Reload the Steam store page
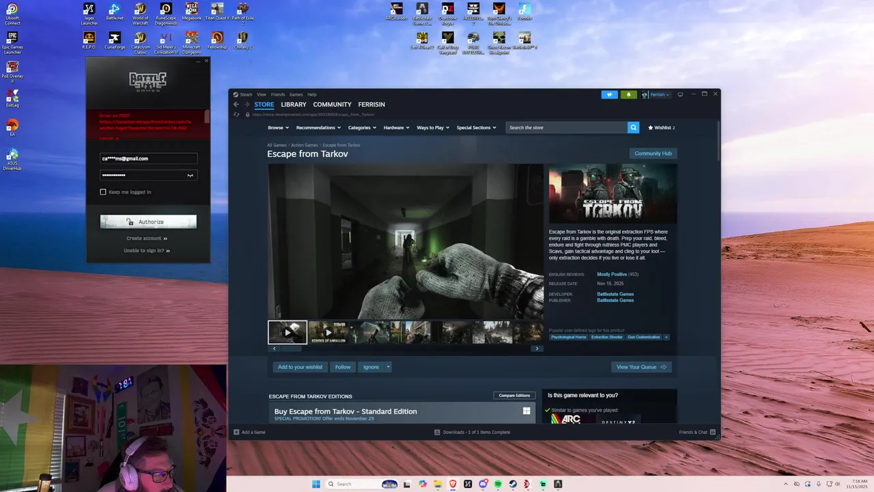 [236, 114]
